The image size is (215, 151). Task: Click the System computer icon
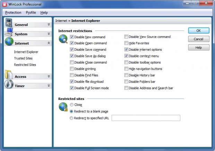tap(9, 32)
